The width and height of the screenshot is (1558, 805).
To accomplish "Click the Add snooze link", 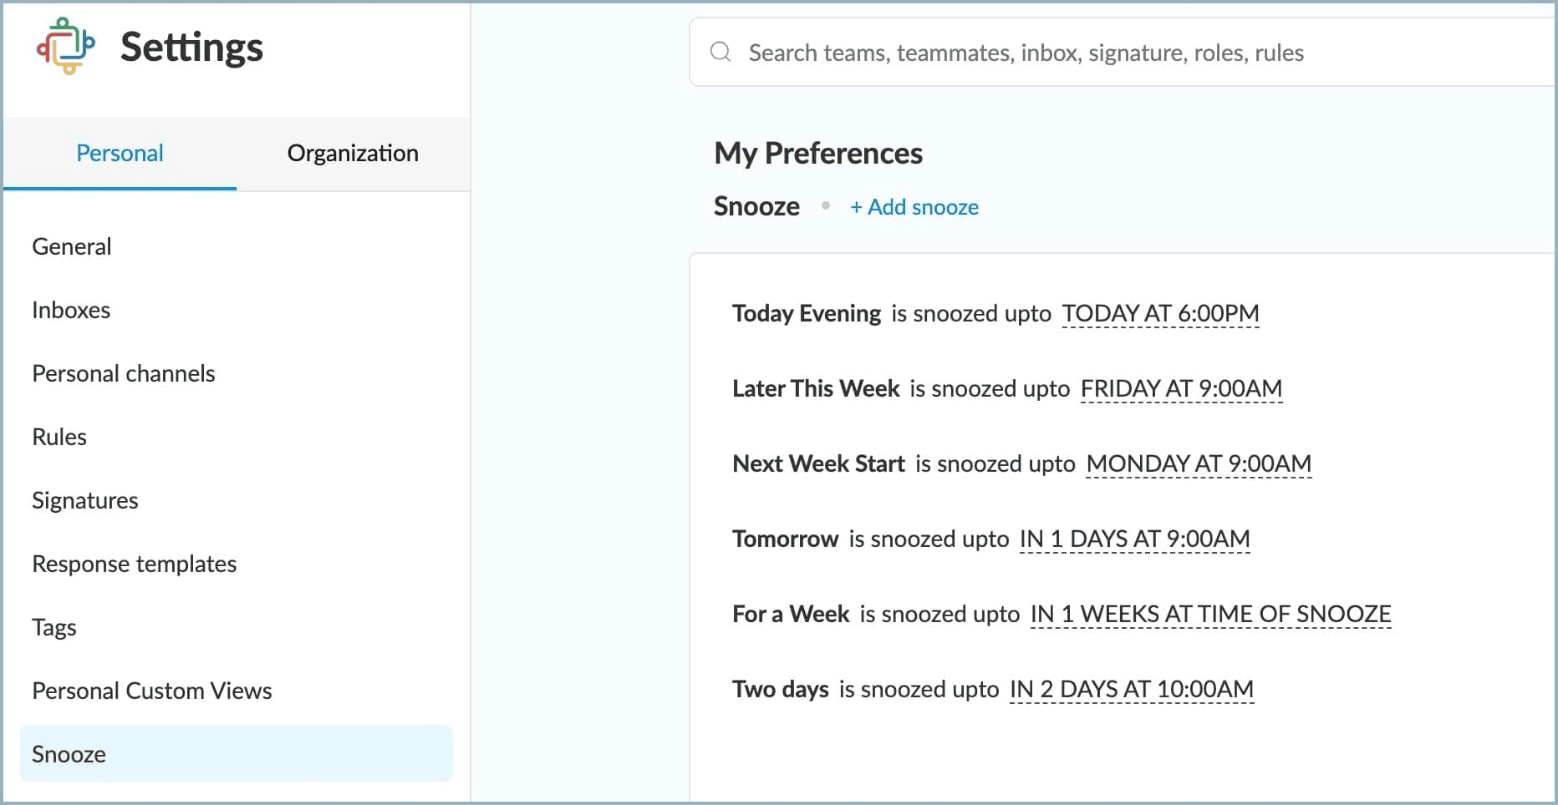I will coord(914,207).
